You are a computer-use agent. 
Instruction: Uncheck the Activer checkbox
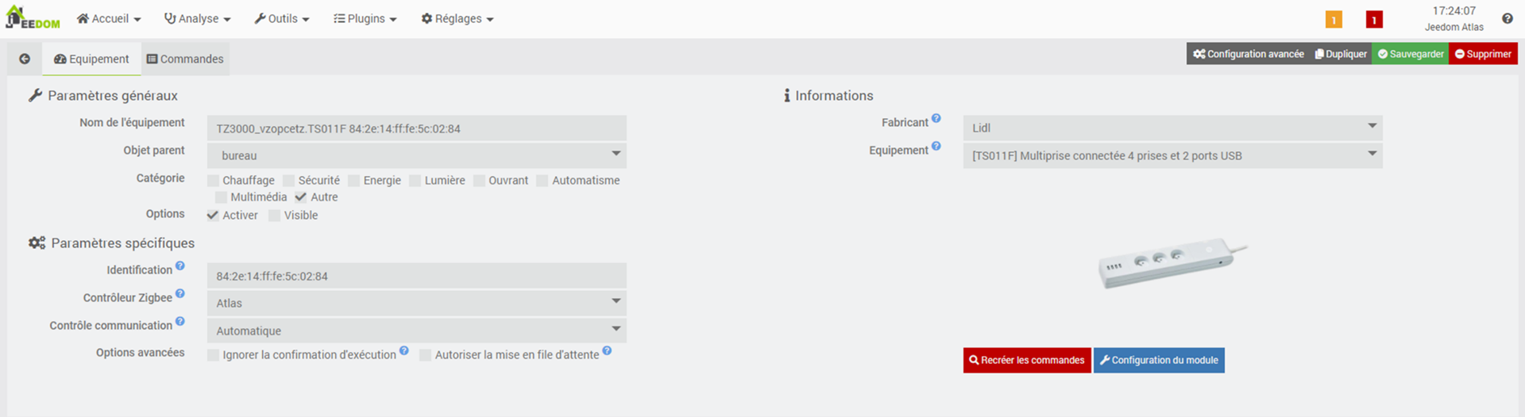pyautogui.click(x=213, y=216)
